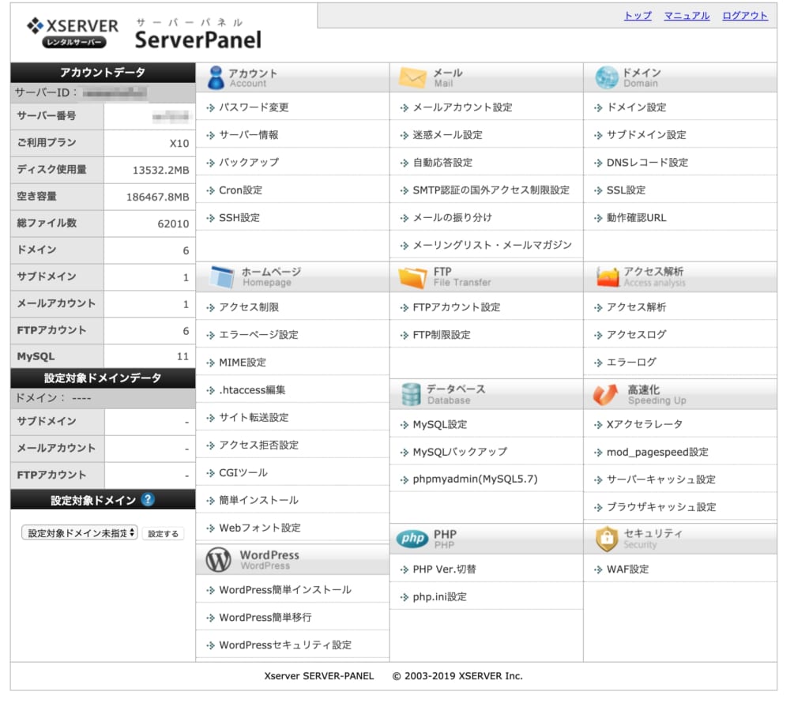809x703 pixels.
Task: Open エラーページ設定
Action: [x=258, y=335]
